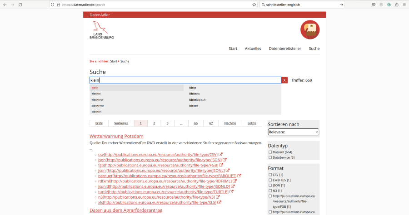Image resolution: width=409 pixels, height=215 pixels.
Task: Check the Dataset [664] filter
Action: (270, 152)
